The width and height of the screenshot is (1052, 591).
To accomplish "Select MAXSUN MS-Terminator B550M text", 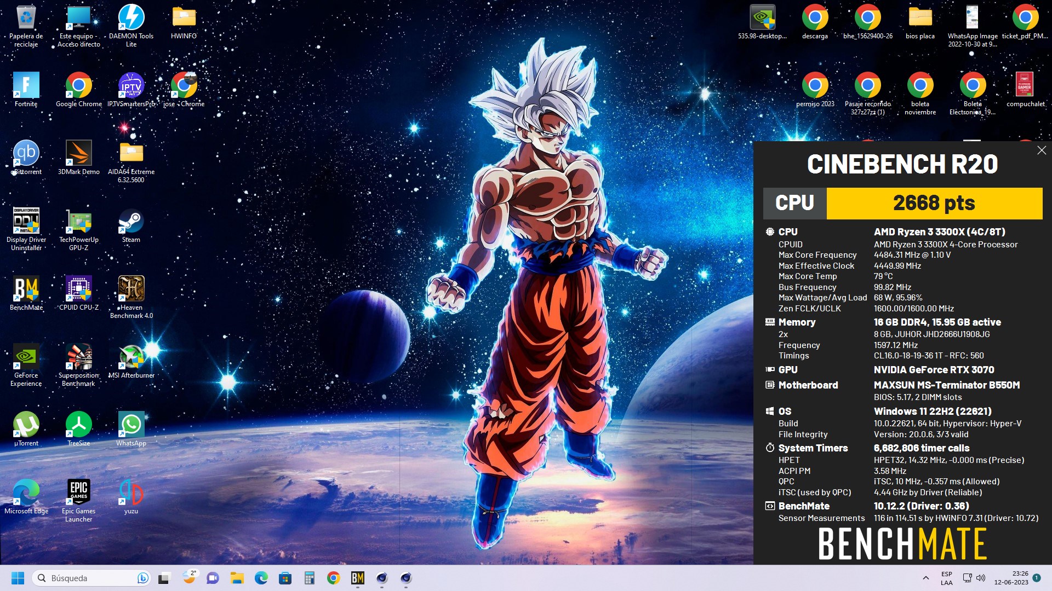I will tap(947, 385).
